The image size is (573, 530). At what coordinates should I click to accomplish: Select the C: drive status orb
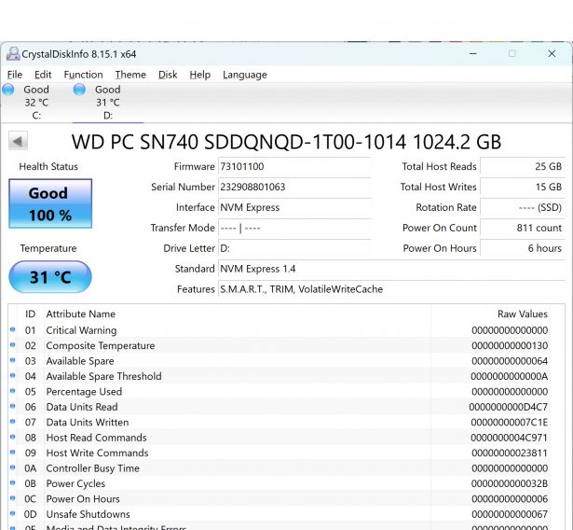click(x=9, y=90)
